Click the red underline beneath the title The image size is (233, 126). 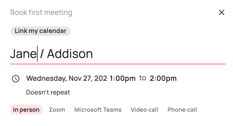coord(118,64)
